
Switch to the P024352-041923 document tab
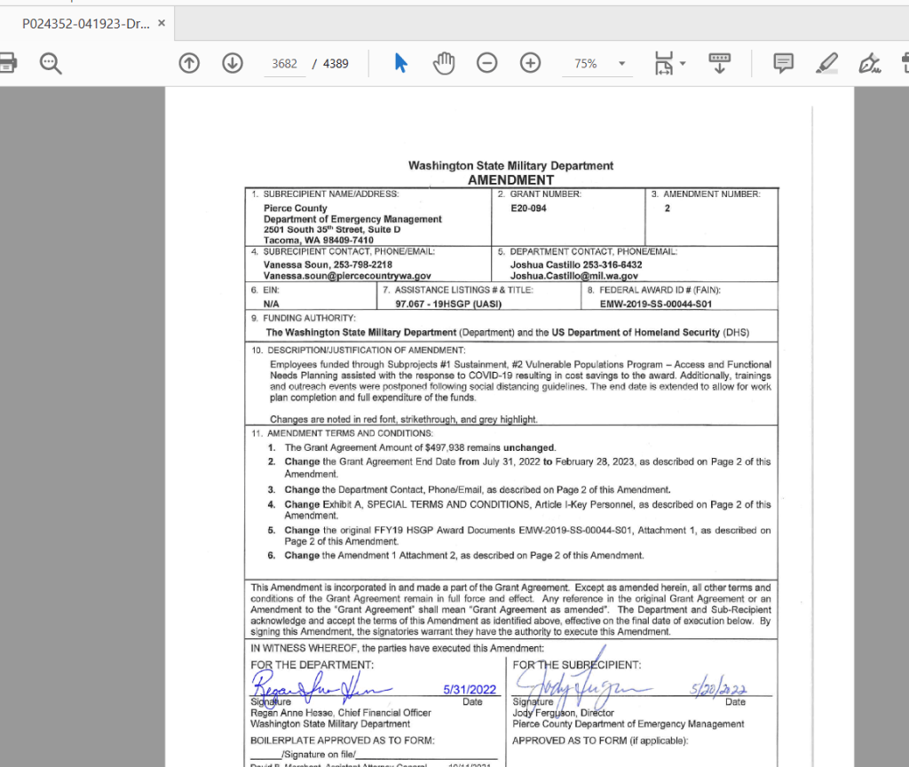pyautogui.click(x=85, y=23)
